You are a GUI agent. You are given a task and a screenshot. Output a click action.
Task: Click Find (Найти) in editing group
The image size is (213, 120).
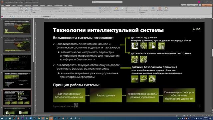144,8
